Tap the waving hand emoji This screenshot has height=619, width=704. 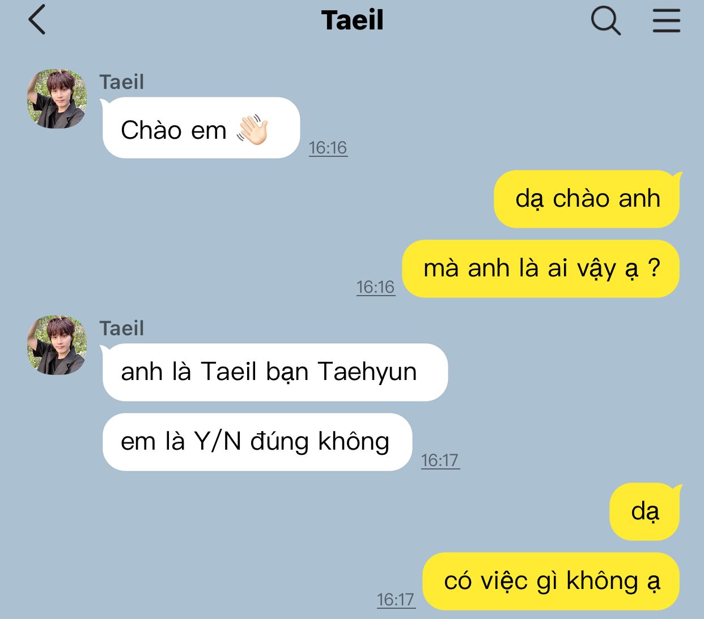pos(252,130)
